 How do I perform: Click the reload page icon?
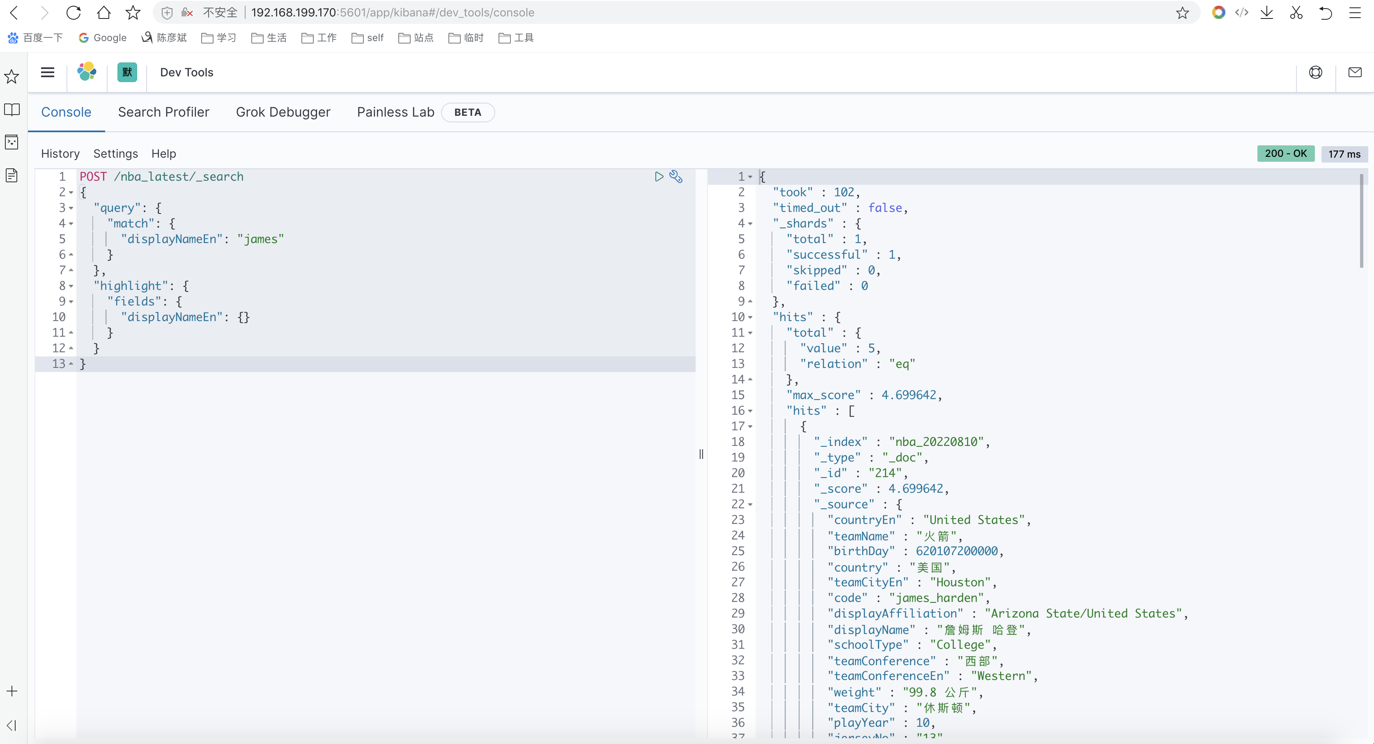74,13
